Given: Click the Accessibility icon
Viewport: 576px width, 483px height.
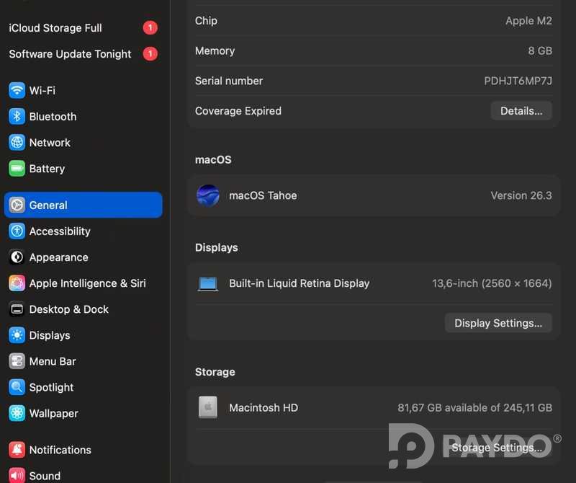Looking at the screenshot, I should point(17,231).
